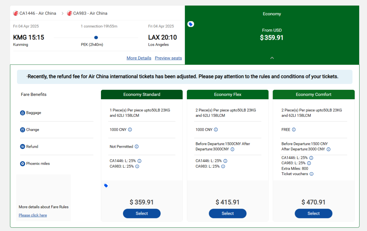Select the Economy Flex fare at $415.91
The width and height of the screenshot is (367, 231).
[x=228, y=213]
